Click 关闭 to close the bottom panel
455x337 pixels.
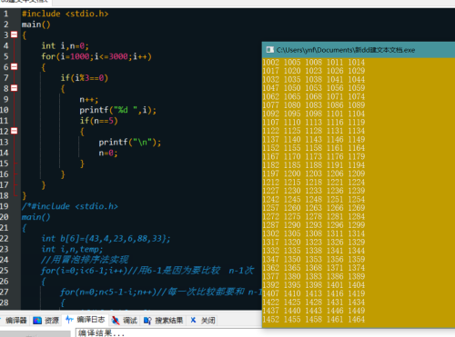point(208,321)
